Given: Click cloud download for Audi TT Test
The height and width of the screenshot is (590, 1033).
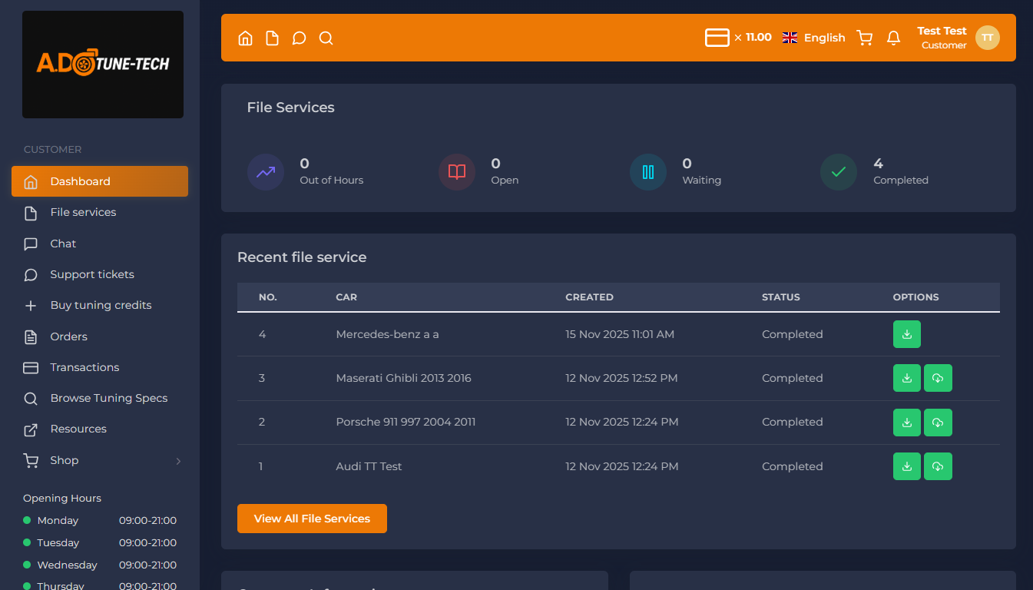Looking at the screenshot, I should tap(938, 466).
